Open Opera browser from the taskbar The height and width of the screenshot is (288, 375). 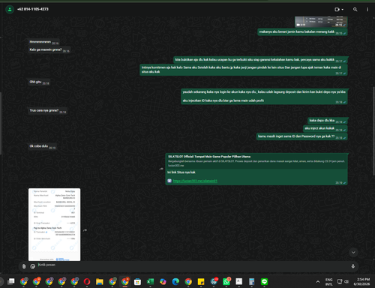[87, 282]
